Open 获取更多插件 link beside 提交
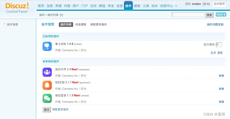 point(60,109)
